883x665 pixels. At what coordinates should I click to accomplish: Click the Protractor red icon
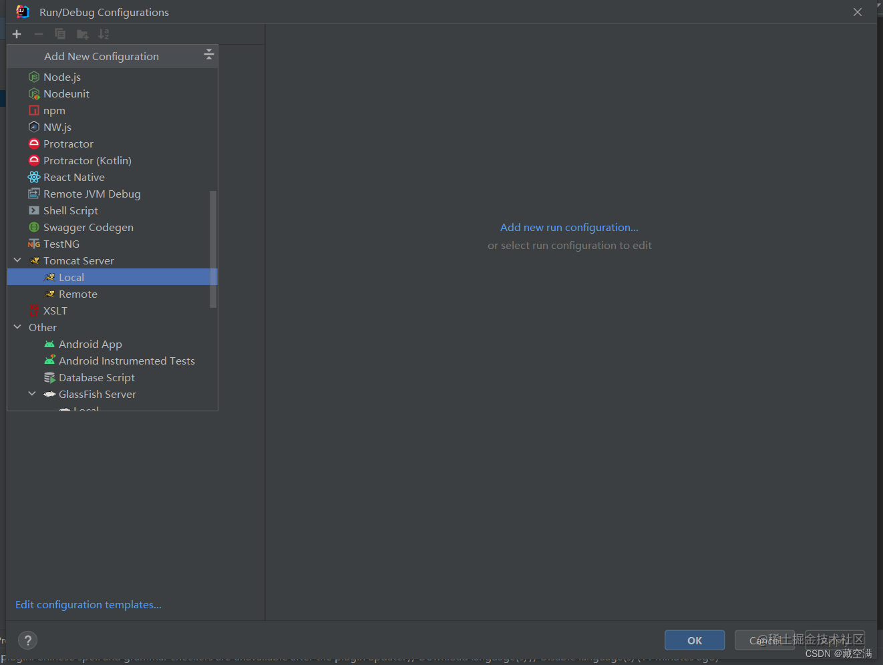point(34,144)
